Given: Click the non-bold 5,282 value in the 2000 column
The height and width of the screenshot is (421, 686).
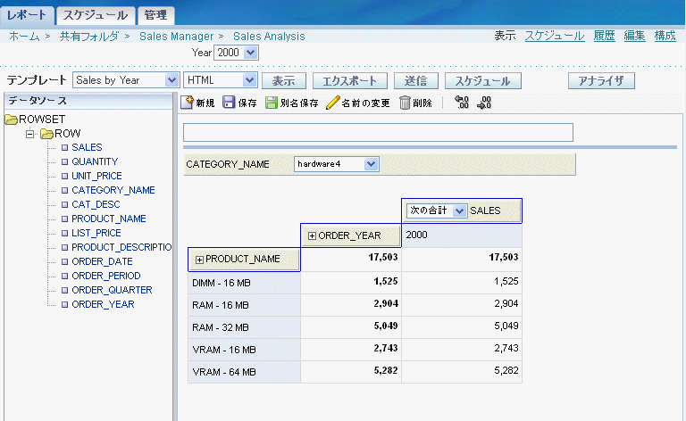Looking at the screenshot, I should pos(506,370).
